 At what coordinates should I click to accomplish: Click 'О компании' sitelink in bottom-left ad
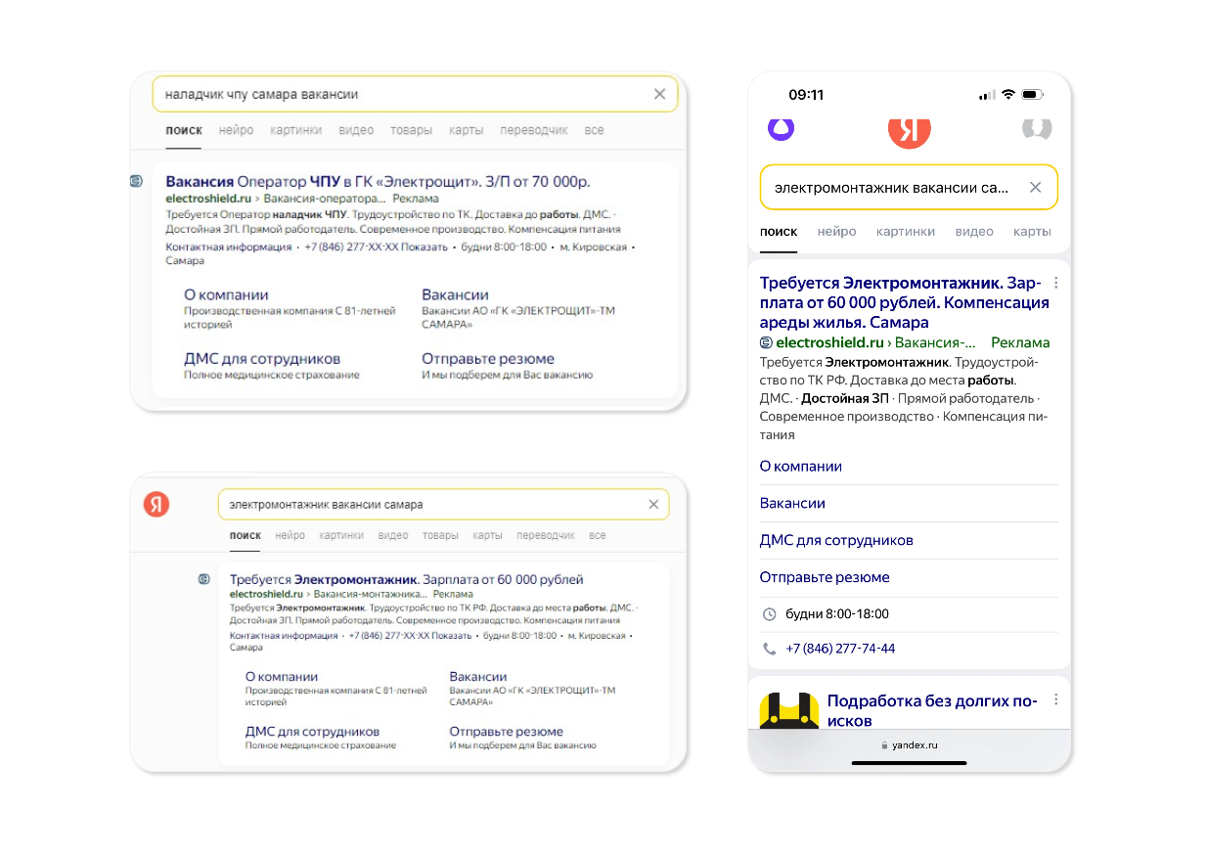[282, 676]
